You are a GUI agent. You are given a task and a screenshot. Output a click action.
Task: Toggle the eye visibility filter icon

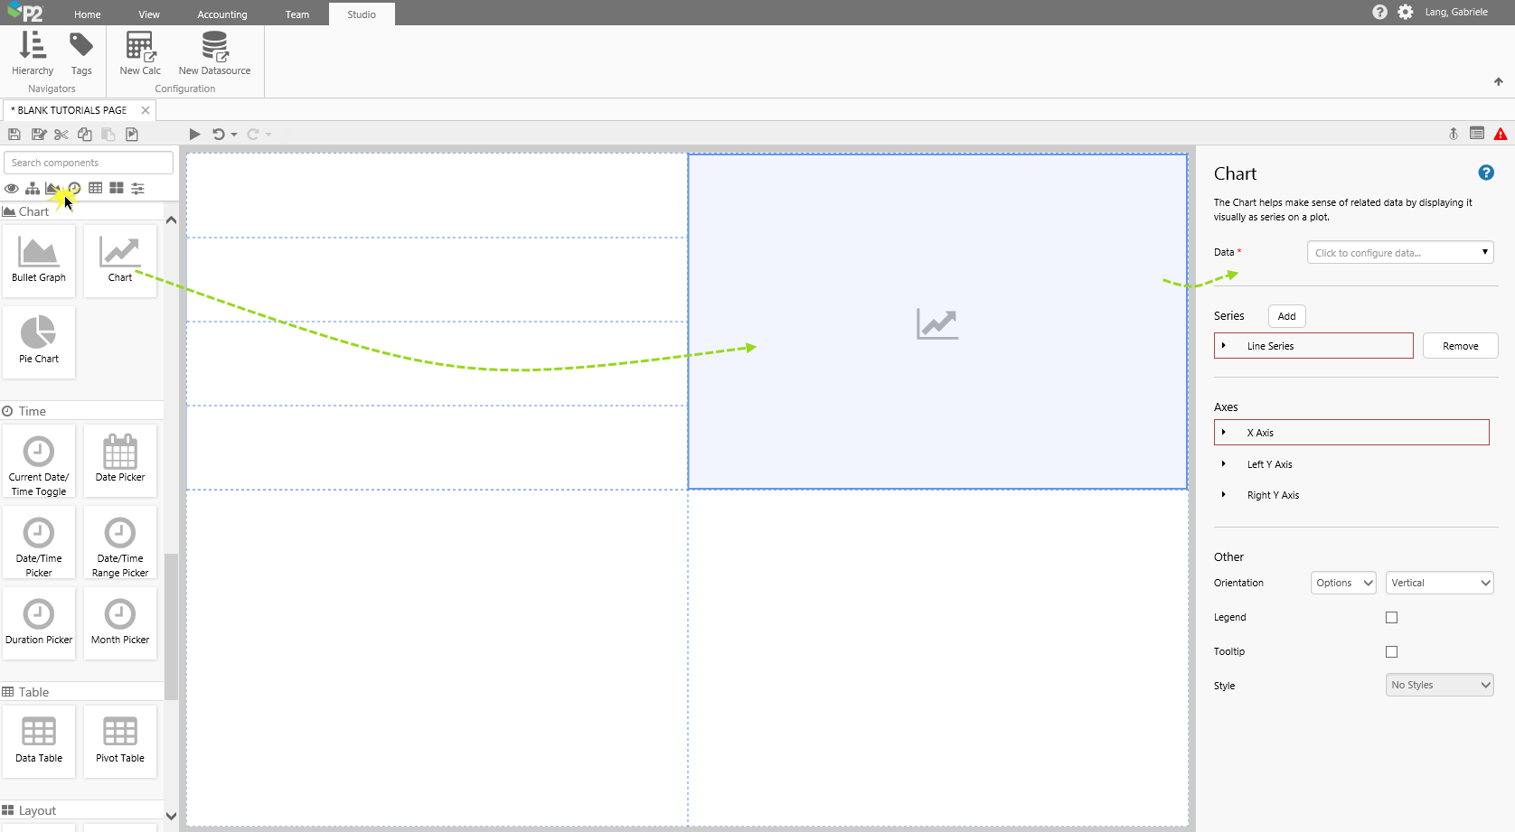coord(12,188)
